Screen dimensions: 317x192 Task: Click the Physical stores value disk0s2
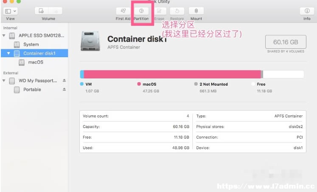(296, 127)
